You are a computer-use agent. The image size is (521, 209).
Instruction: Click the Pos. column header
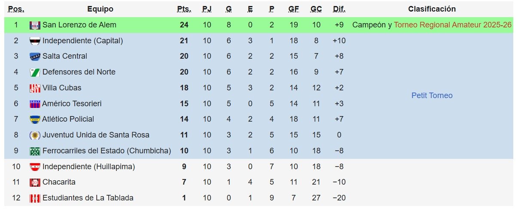pyautogui.click(x=16, y=9)
